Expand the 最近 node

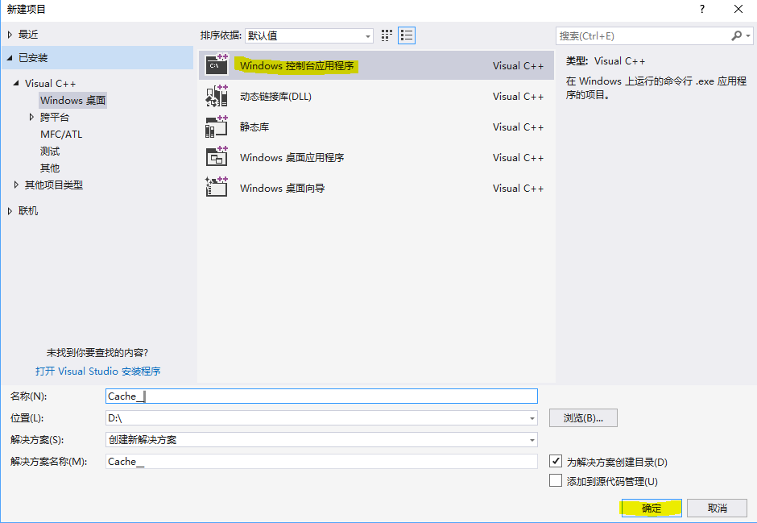pyautogui.click(x=10, y=35)
